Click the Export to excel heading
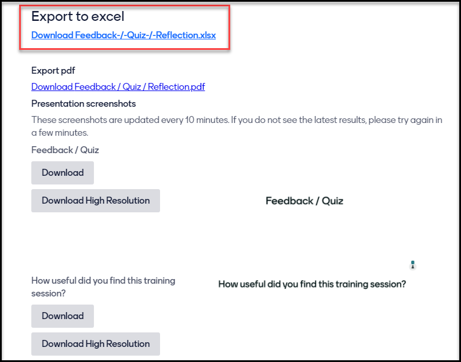Screen dimensions: 461x362 click(78, 16)
